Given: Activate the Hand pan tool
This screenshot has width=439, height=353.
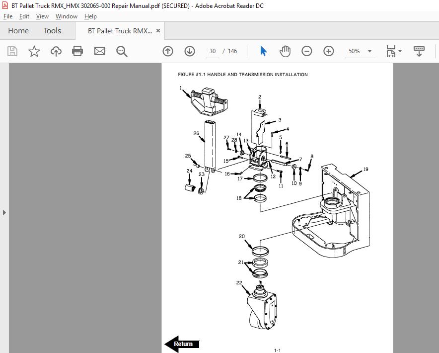Looking at the screenshot, I should 285,51.
